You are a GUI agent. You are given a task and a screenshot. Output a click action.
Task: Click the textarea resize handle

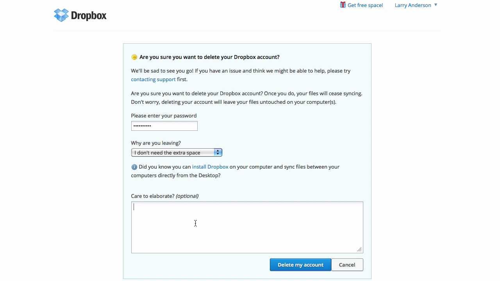click(359, 249)
